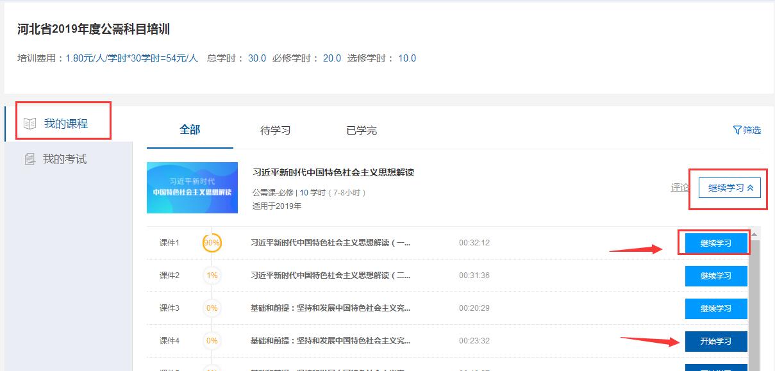Switch to the 待学习 tab

pos(276,130)
